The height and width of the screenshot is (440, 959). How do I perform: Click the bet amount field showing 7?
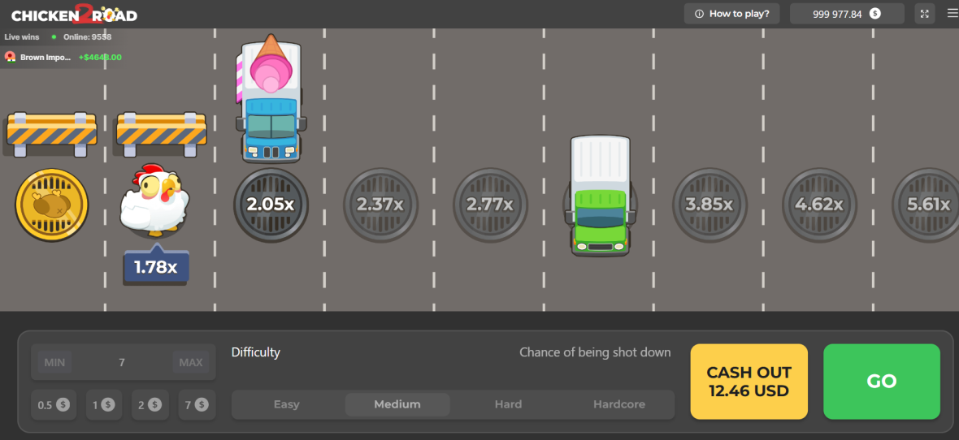[x=122, y=362]
